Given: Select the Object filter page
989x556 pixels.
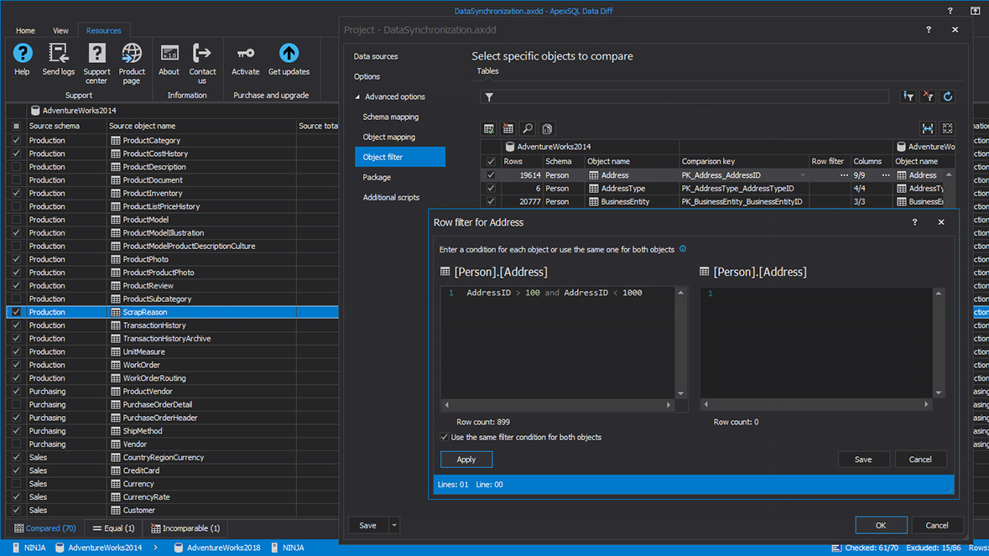Looking at the screenshot, I should pos(400,157).
